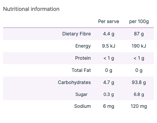Select Total Fat per serve value
The image size is (157, 123).
click(x=109, y=70)
